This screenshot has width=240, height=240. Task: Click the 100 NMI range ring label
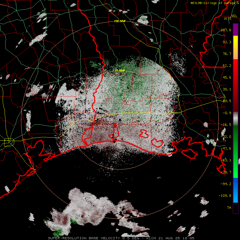[120, 21]
